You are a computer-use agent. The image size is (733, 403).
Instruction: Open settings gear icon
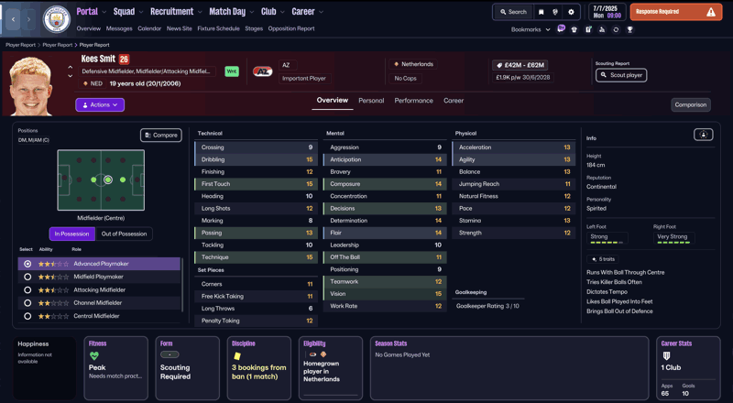click(x=571, y=12)
